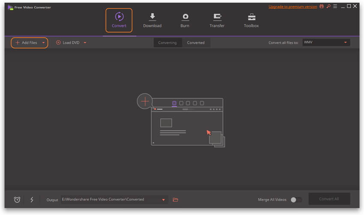Switch to the Converting tab
The height and width of the screenshot is (215, 364).
167,43
